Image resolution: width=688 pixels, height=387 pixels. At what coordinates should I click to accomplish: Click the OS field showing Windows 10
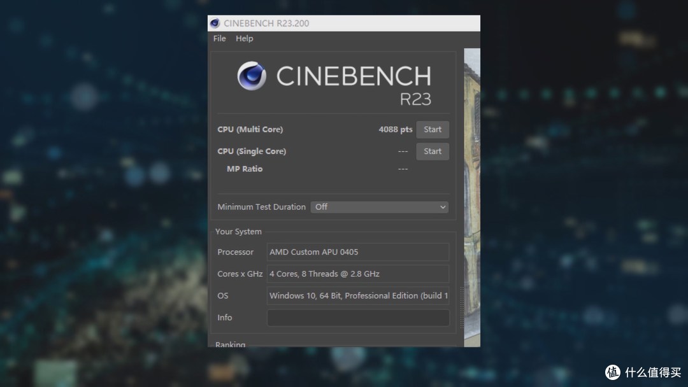[x=358, y=296]
